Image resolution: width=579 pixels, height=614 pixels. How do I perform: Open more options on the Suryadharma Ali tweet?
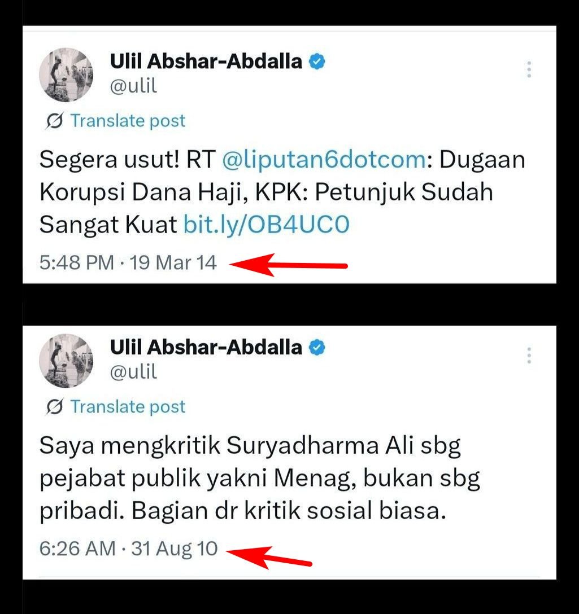coord(529,356)
